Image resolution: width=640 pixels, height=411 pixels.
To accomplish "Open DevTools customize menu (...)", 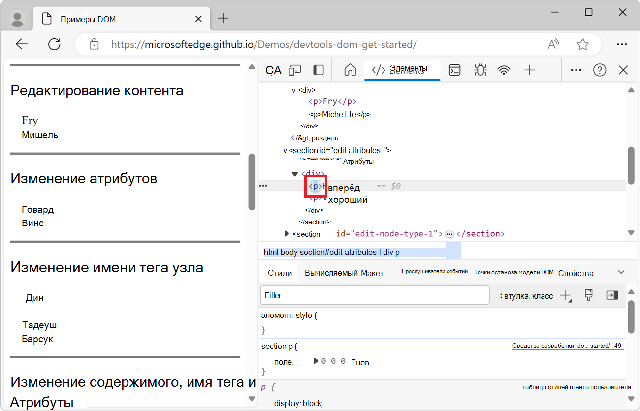I will [x=576, y=70].
